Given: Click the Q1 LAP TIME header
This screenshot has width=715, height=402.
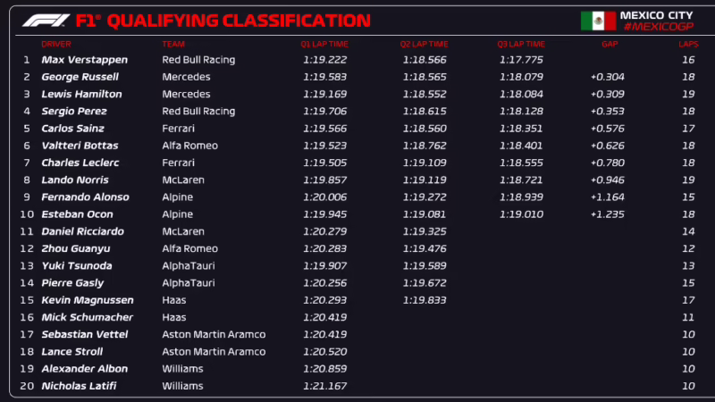Looking at the screenshot, I should point(324,44).
